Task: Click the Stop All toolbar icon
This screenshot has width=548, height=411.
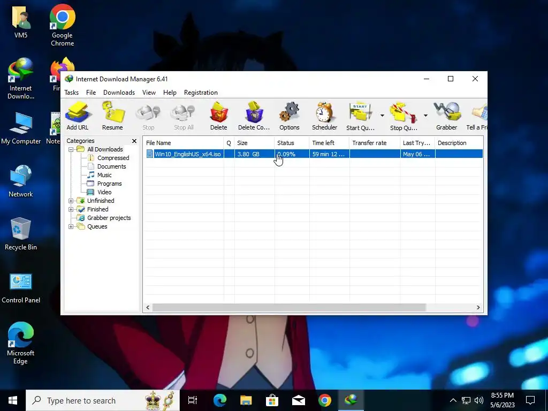Action: (x=184, y=116)
